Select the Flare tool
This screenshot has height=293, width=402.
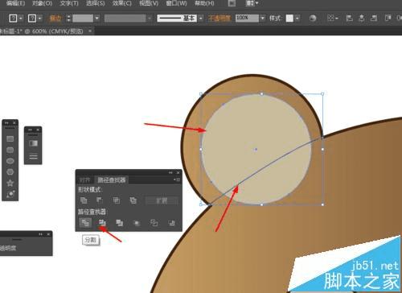tap(10, 194)
